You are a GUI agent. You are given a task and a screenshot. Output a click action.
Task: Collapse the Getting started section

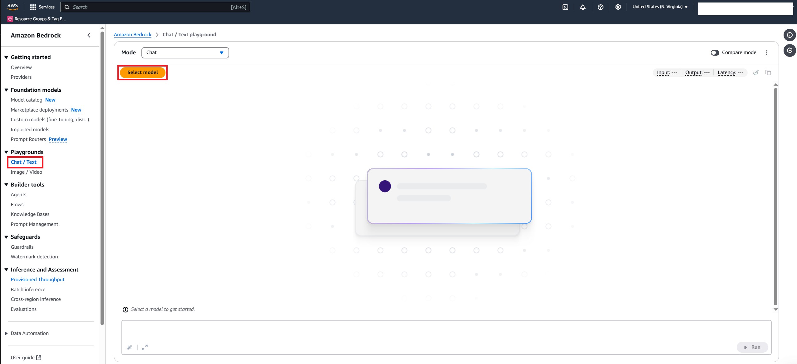pyautogui.click(x=6, y=57)
